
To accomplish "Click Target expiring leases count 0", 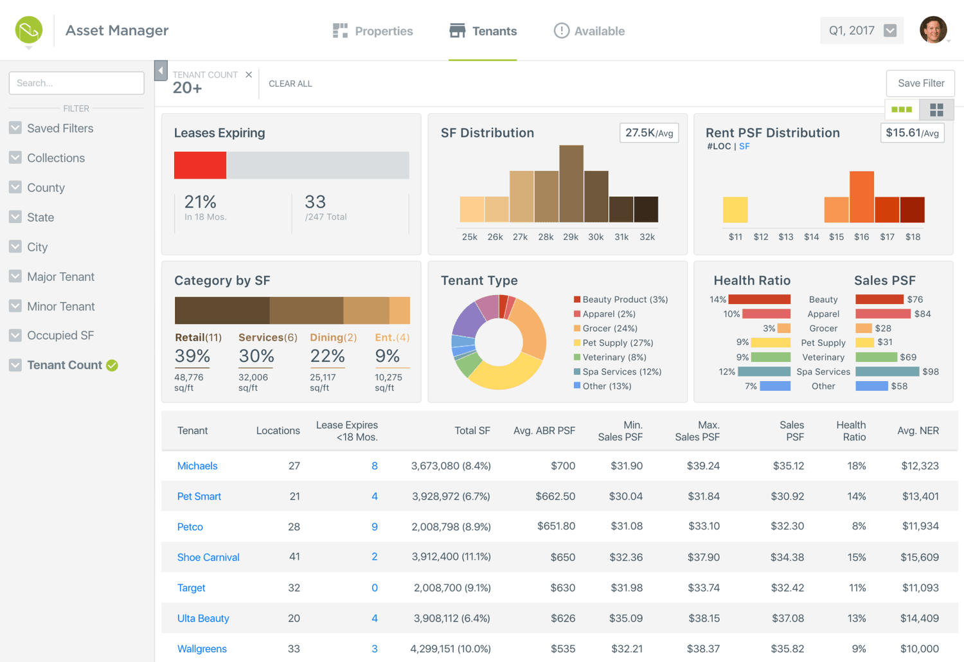I will click(375, 587).
